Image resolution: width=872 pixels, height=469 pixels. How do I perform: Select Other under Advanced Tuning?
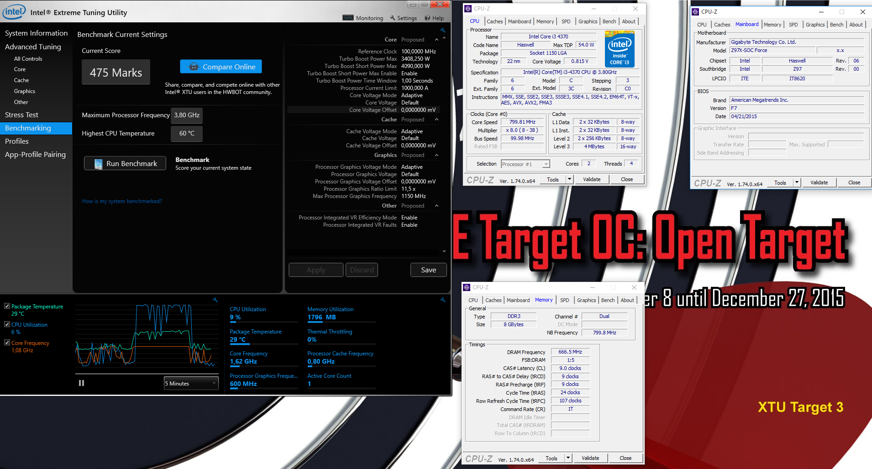pyautogui.click(x=21, y=102)
